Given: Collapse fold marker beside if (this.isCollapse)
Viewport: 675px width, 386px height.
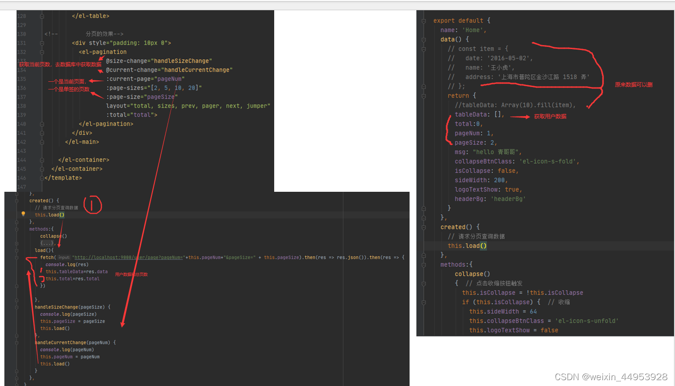Looking at the screenshot, I should coord(424,302).
